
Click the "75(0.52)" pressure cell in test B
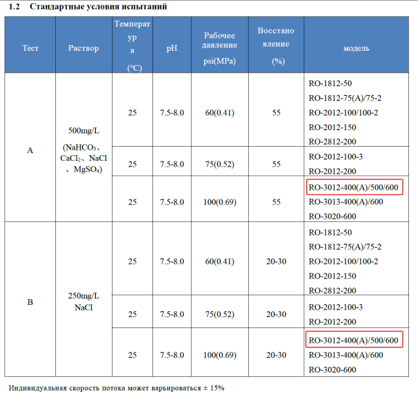[220, 314]
